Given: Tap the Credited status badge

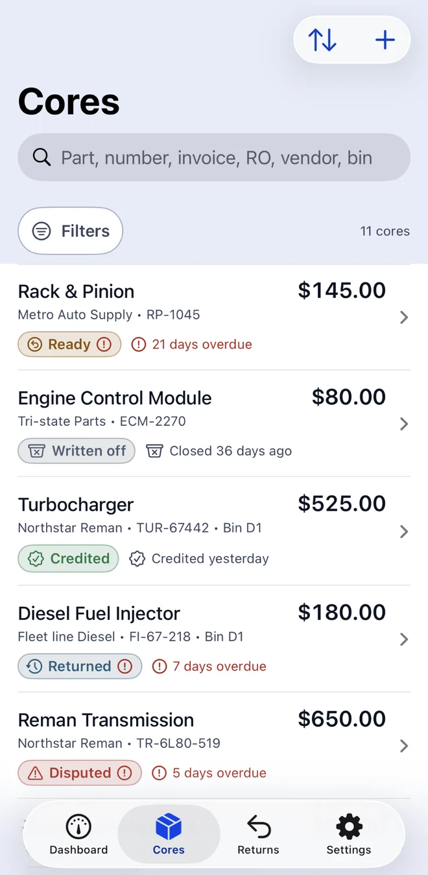Looking at the screenshot, I should 68,558.
